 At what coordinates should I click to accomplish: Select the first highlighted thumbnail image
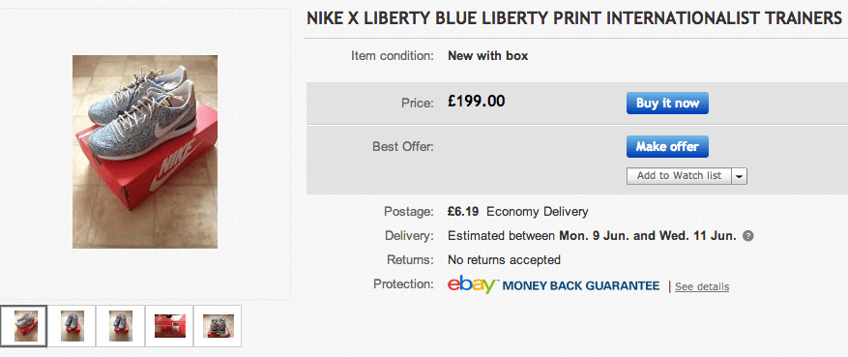(24, 326)
